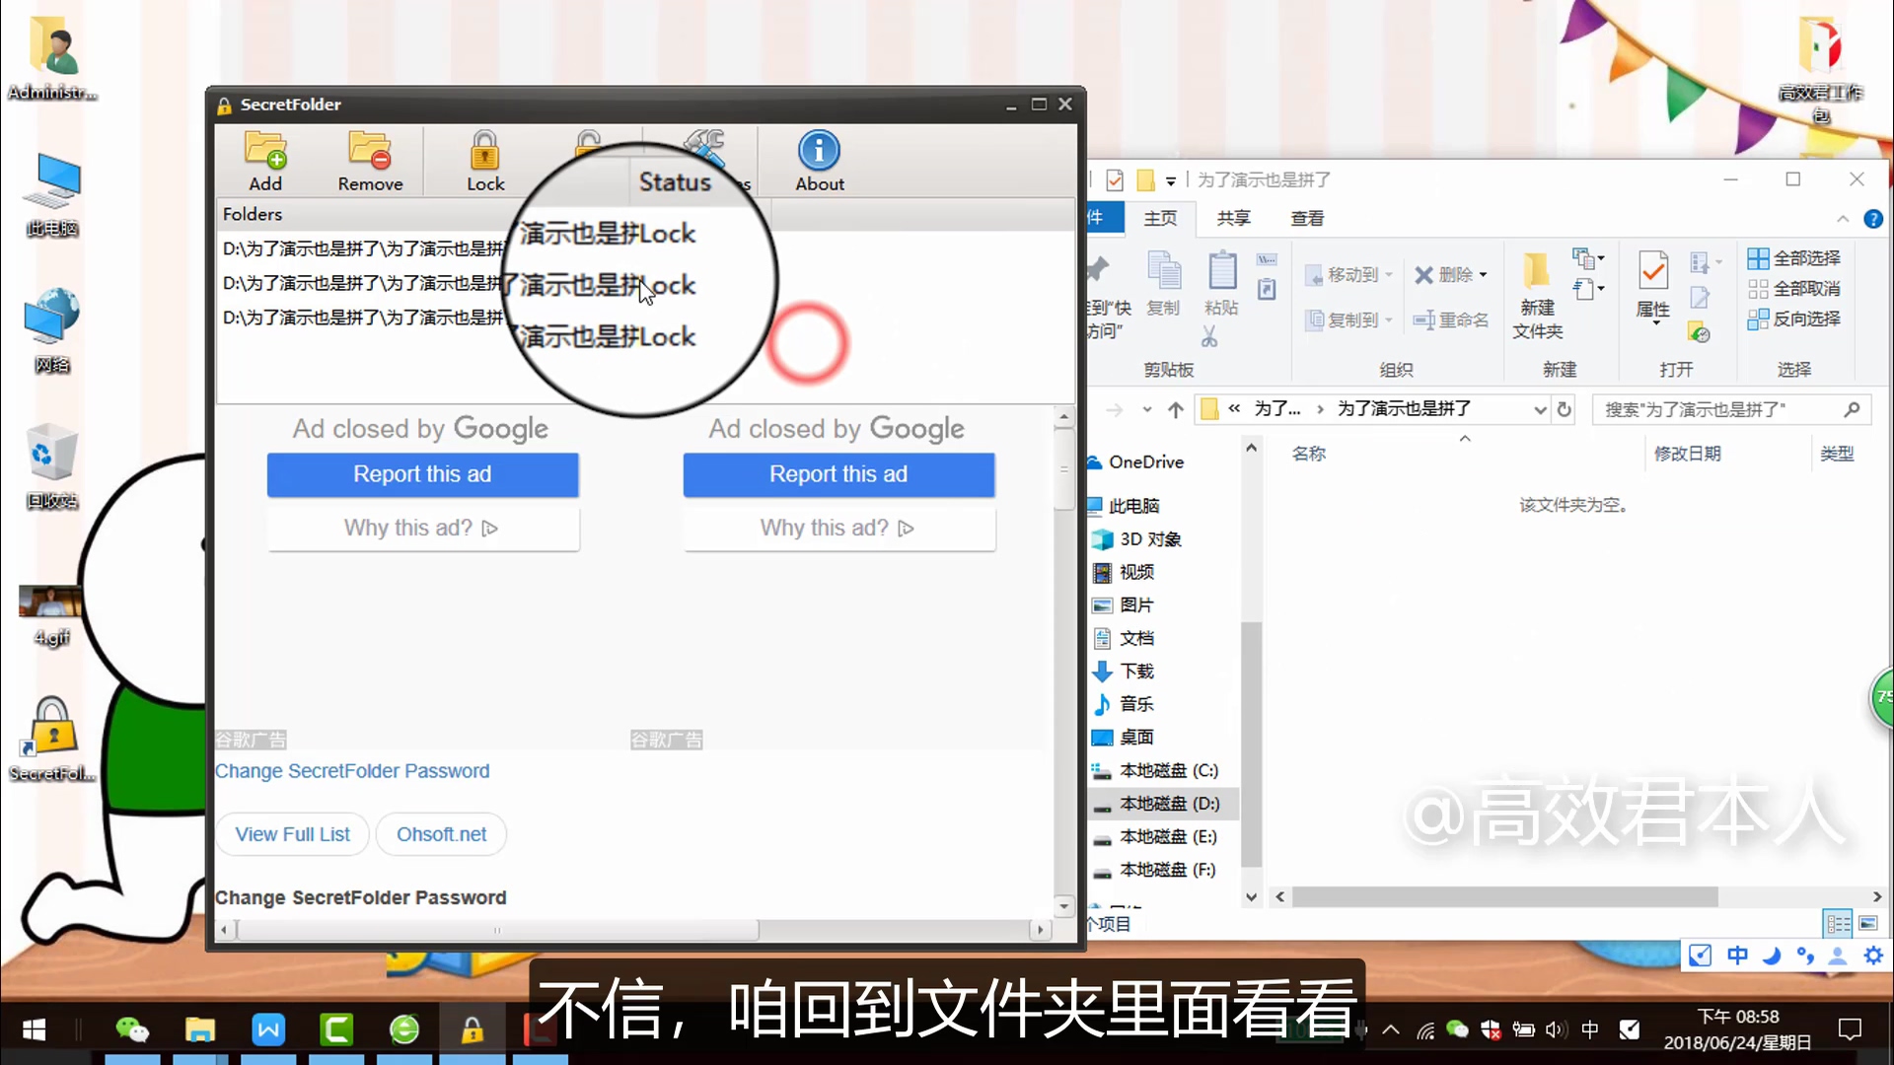This screenshot has height=1065, width=1894.
Task: Expand the OneDrive item in navigation pane
Action: pyautogui.click(x=1089, y=461)
